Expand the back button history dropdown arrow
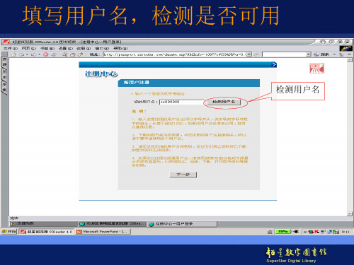 (x=27, y=54)
